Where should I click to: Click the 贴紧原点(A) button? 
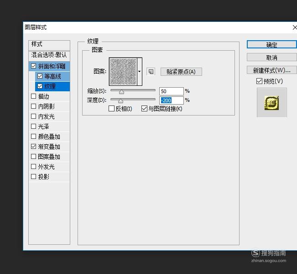coord(181,72)
